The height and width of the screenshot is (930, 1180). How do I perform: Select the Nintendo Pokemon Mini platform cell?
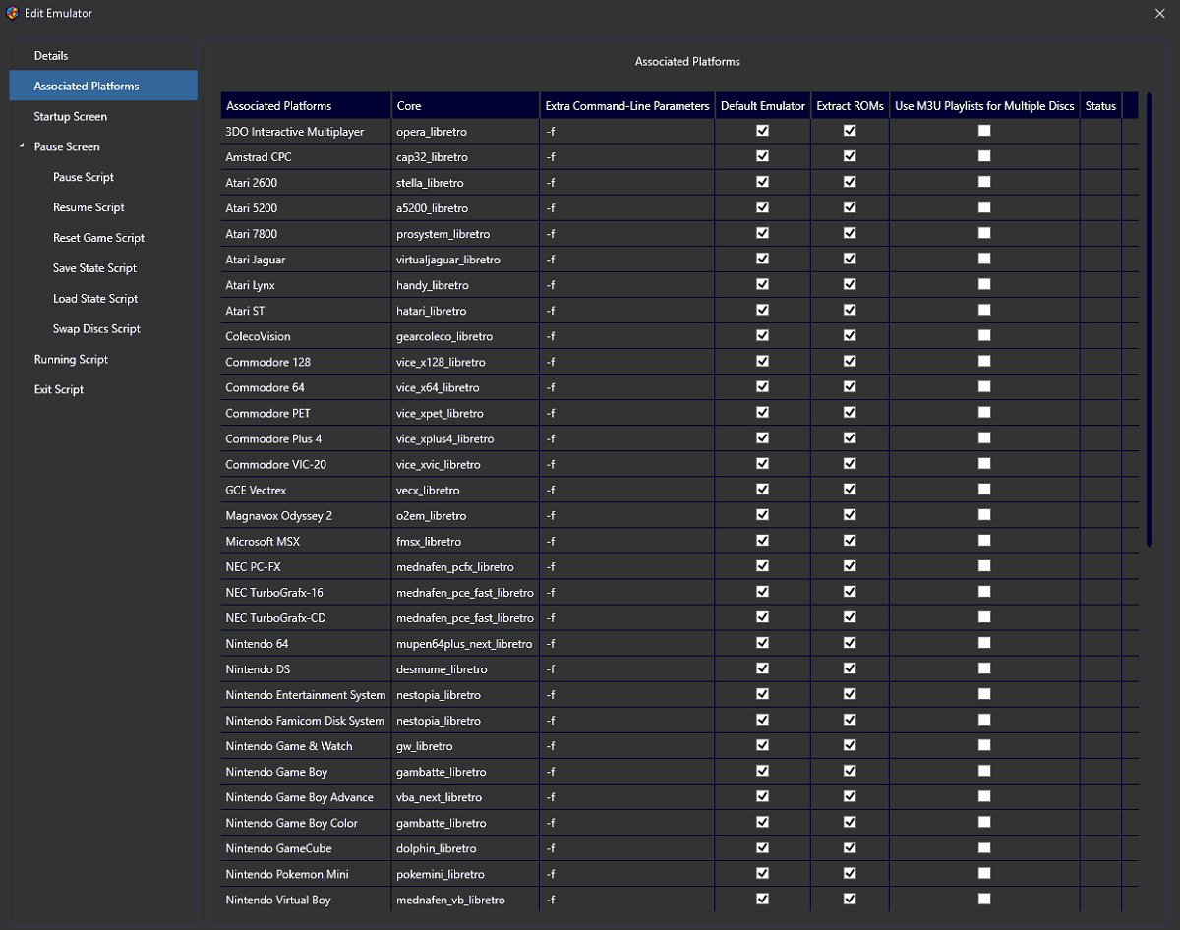[x=306, y=874]
